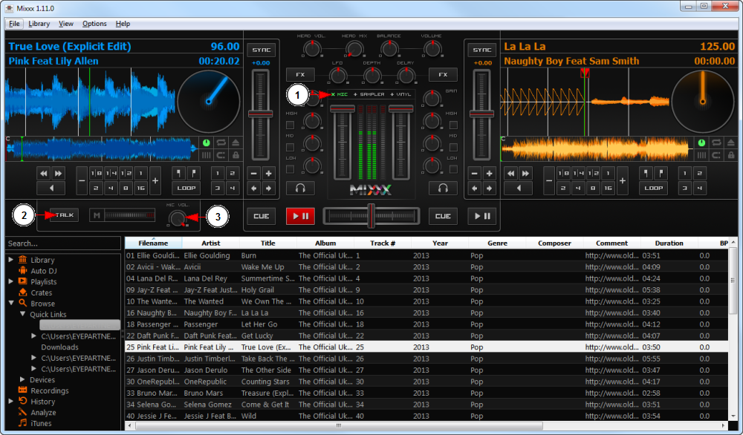Image resolution: width=743 pixels, height=435 pixels.
Task: Click the eject icon on the right deck
Action: click(730, 143)
